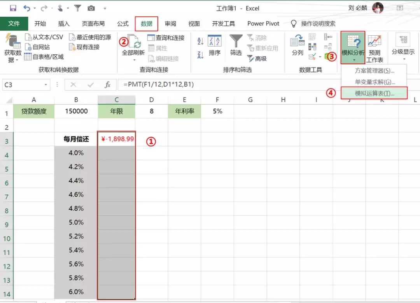
Task: Open the File (文件) tab
Action: [x=14, y=24]
